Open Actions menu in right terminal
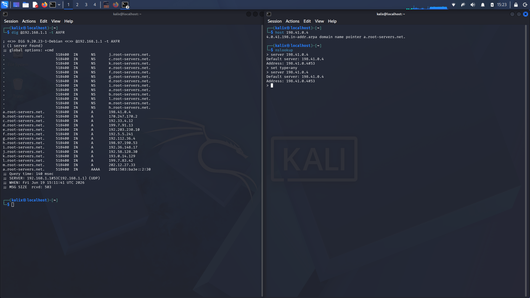 point(293,21)
